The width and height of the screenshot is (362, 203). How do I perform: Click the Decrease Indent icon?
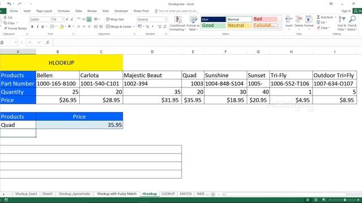[96, 27]
